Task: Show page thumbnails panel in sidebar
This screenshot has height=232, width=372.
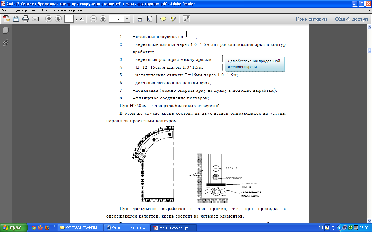Action: 6,30
